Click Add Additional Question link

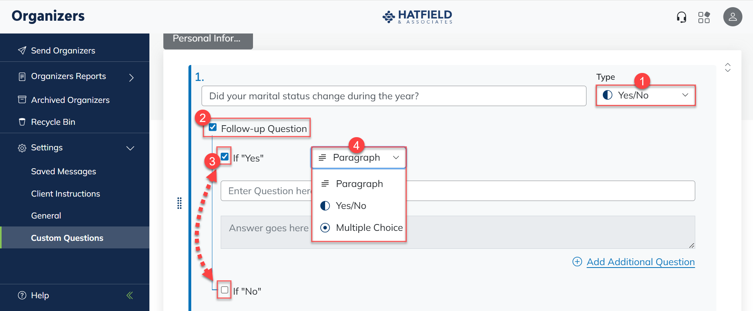640,262
